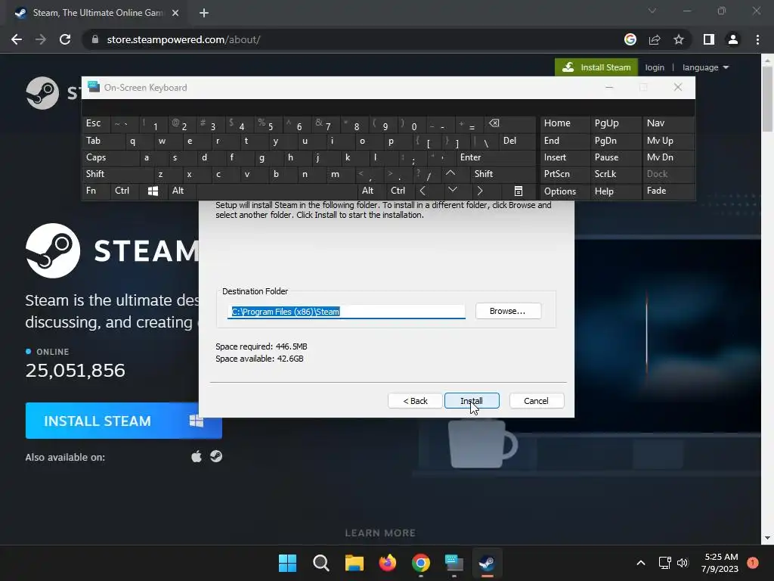This screenshot has width=774, height=581.
Task: Click the SteamOS download icon
Action: pyautogui.click(x=216, y=456)
